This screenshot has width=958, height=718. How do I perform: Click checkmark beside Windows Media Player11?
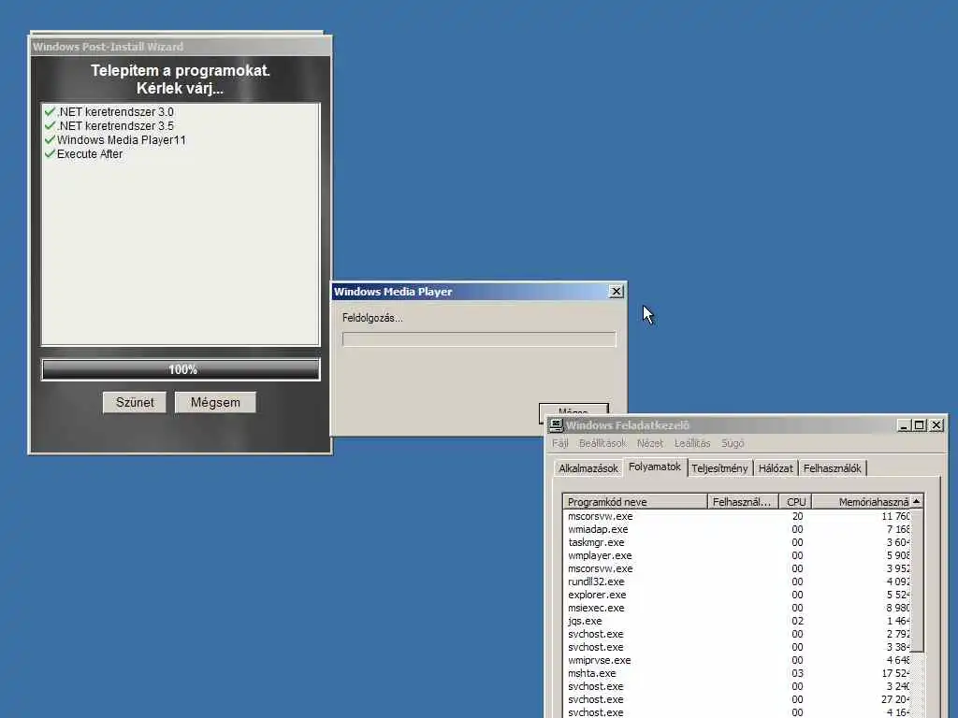coord(51,139)
